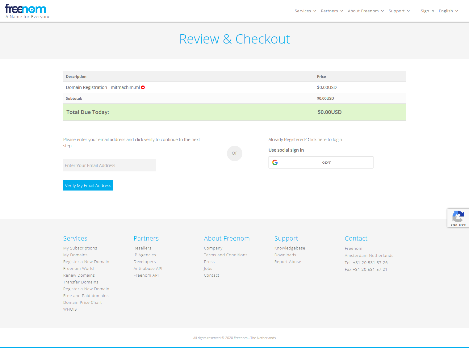Screen dimensions: 469x348
Task: Click Verify My Email Address button
Action: [x=88, y=186]
